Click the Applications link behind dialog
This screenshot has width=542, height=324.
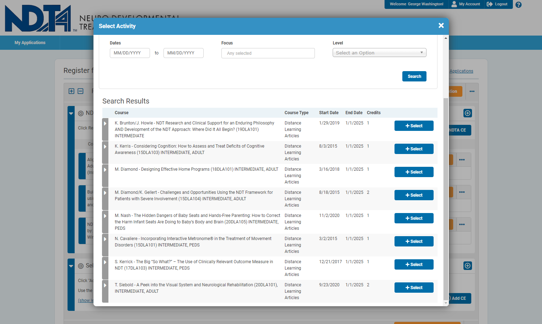pyautogui.click(x=461, y=71)
